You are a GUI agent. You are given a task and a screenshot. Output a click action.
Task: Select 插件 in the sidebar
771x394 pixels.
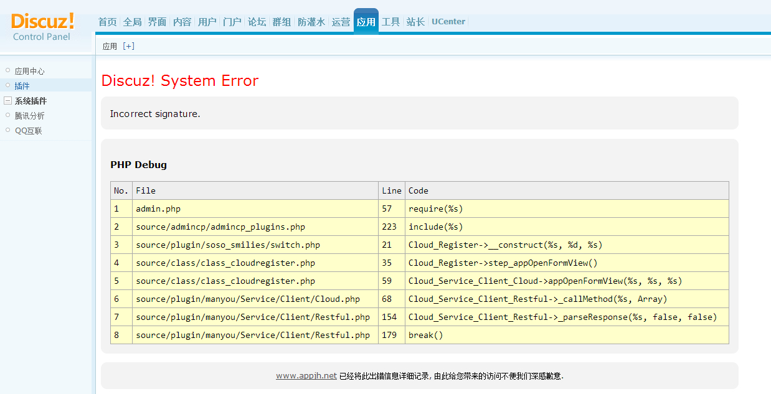[22, 86]
